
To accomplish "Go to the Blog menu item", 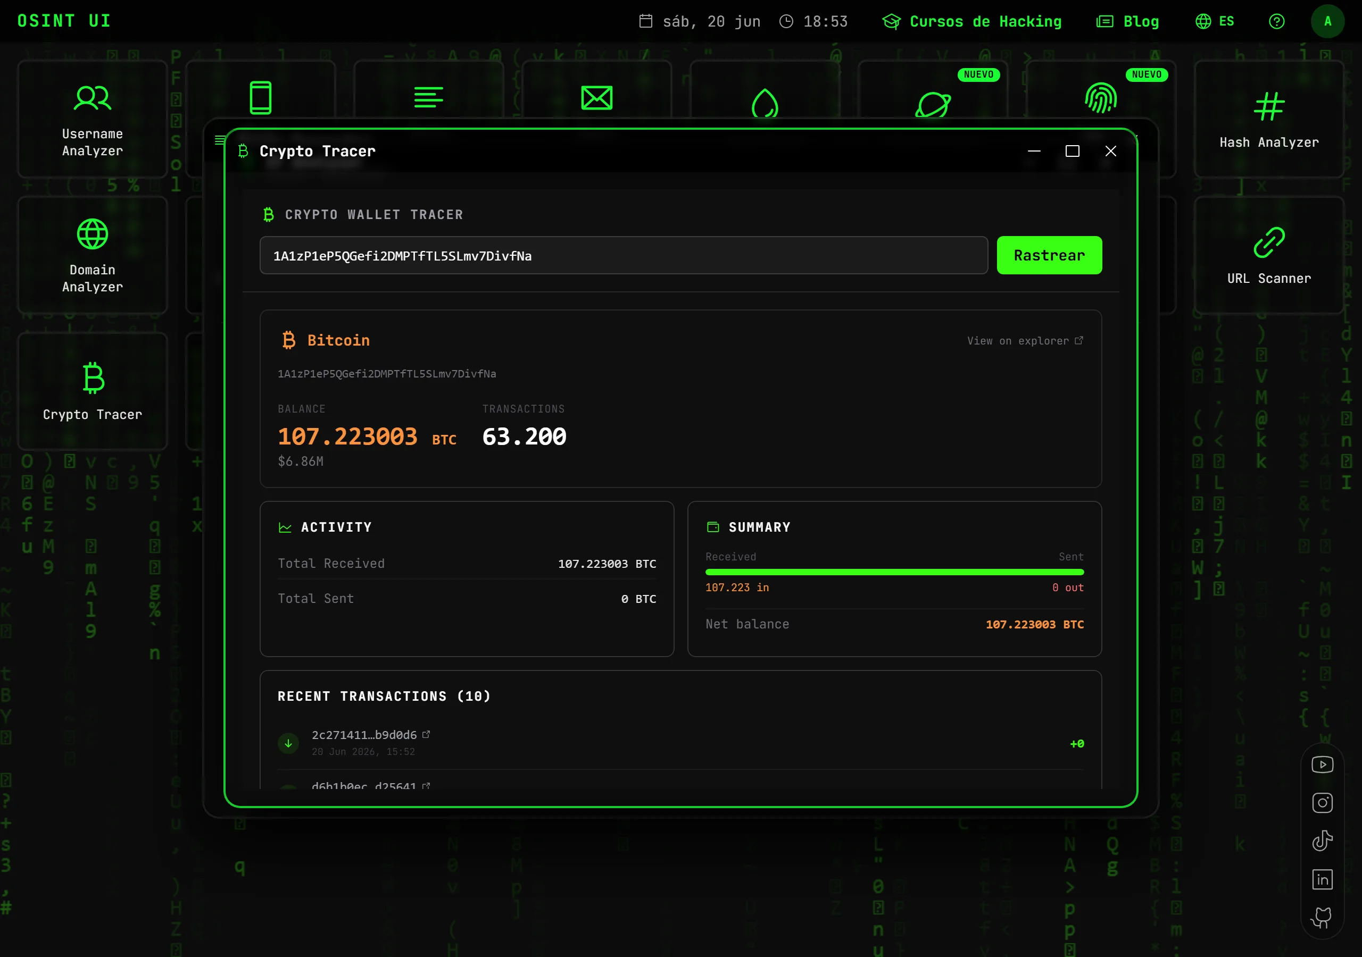I will point(1128,21).
